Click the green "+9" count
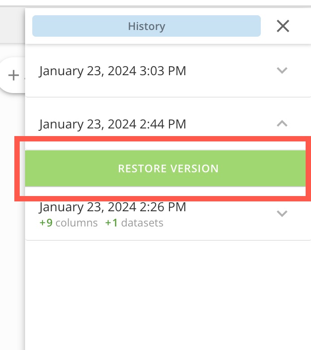This screenshot has width=311, height=350. click(46, 223)
